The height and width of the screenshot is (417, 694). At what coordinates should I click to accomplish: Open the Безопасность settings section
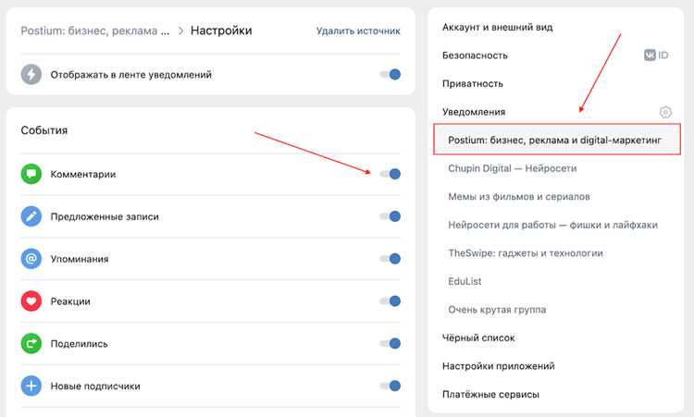click(x=475, y=55)
